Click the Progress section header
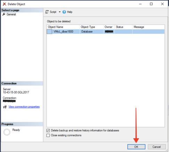Image resolution: width=169 pixels, height=152 pixels. 22,124
